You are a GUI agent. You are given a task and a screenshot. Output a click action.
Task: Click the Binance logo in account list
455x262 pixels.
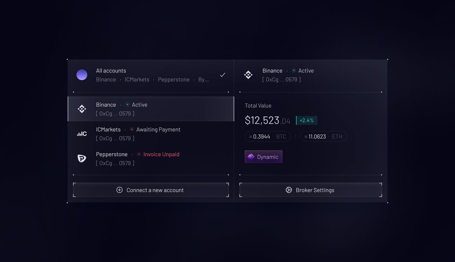(82, 109)
